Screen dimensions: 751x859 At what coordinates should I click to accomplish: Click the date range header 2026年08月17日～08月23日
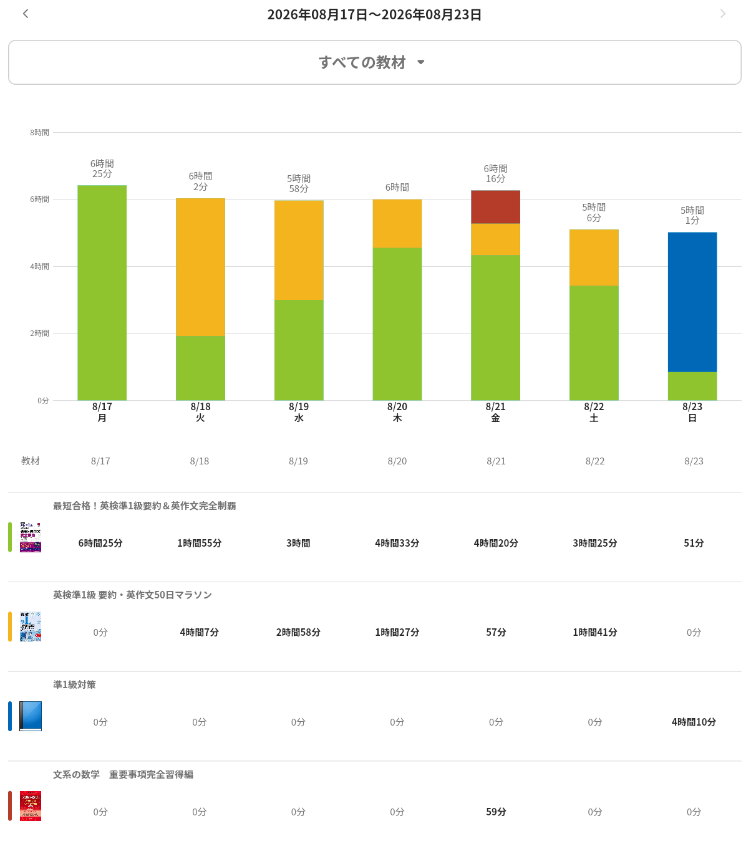click(x=374, y=14)
